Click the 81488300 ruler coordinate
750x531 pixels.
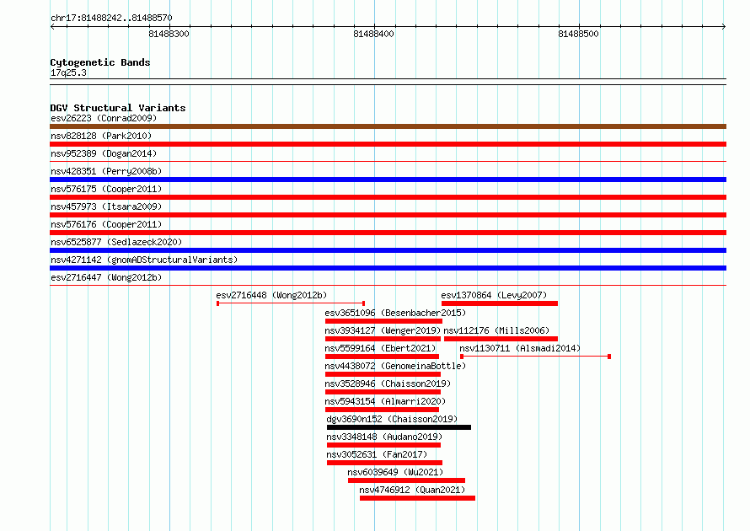169,34
